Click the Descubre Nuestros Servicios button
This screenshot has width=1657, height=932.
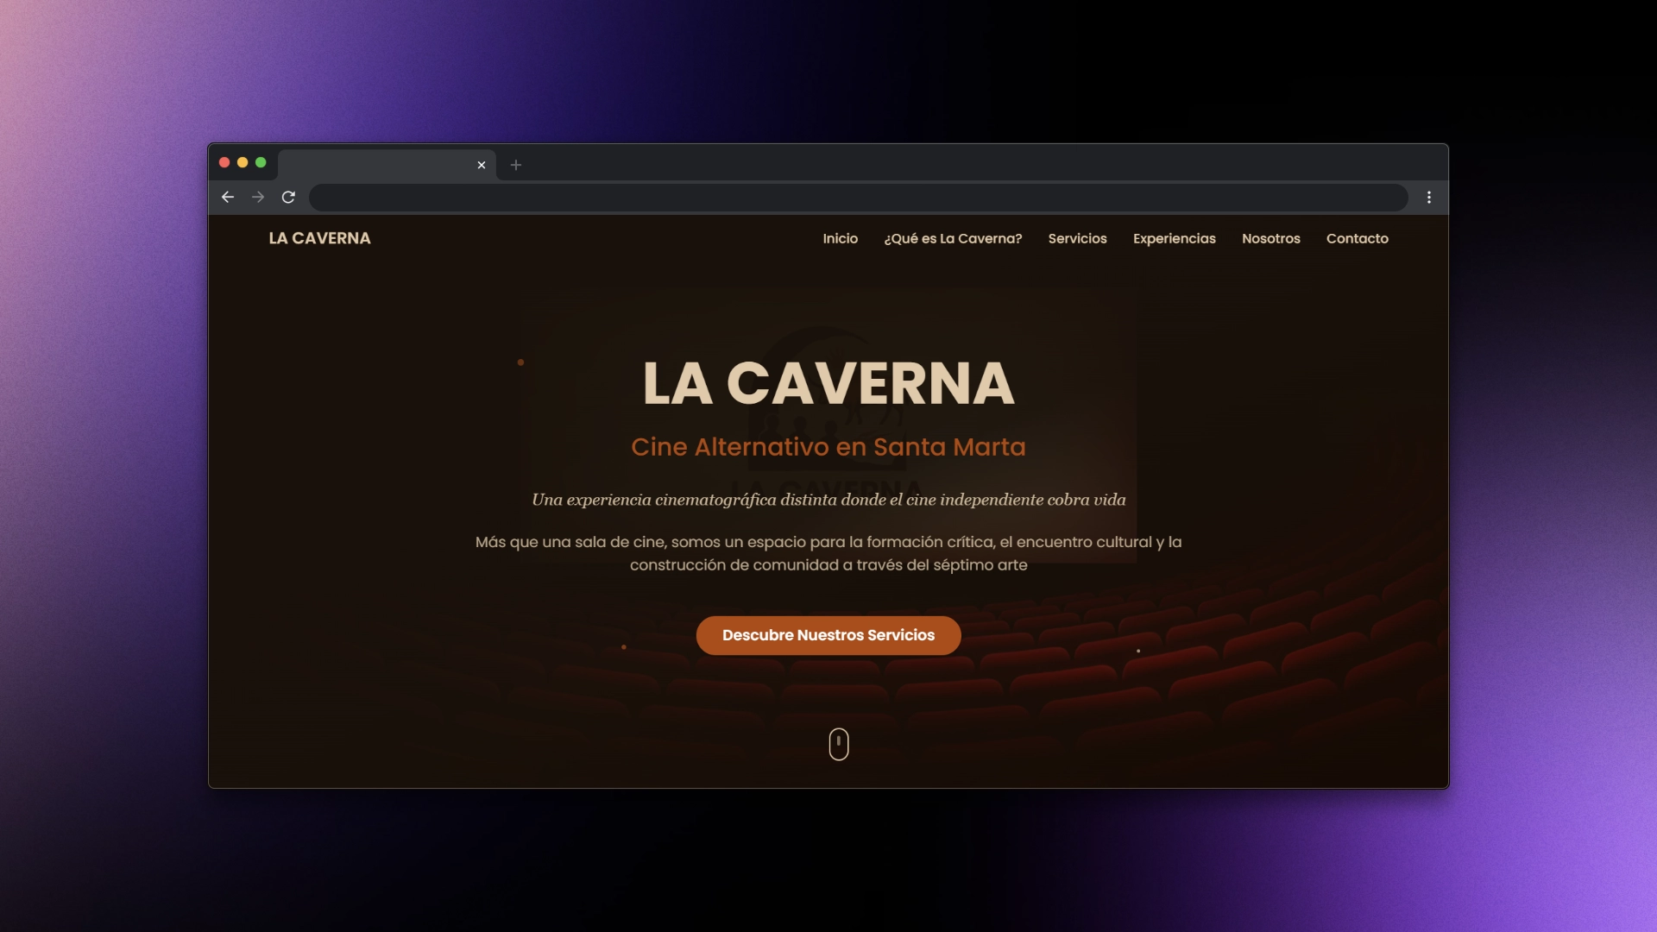828,635
